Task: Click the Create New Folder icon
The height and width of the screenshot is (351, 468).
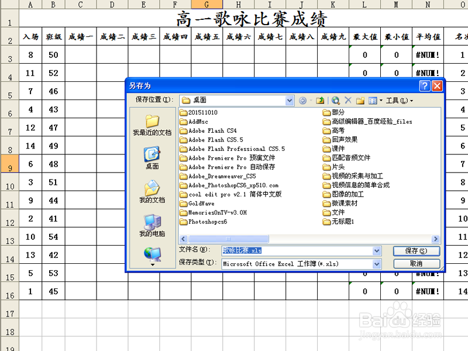Action: (x=362, y=101)
